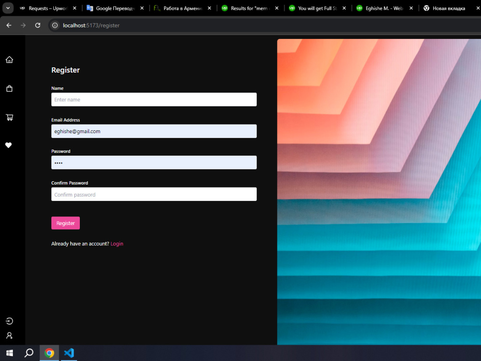Viewport: 481px width, 361px height.
Task: Open Windows taskbar search
Action: [x=29, y=353]
